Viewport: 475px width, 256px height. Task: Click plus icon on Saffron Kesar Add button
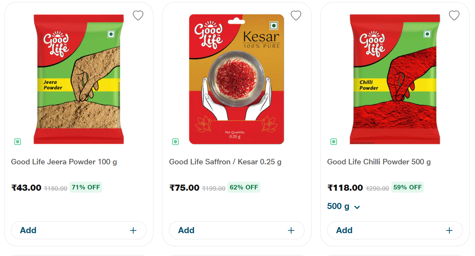[291, 230]
